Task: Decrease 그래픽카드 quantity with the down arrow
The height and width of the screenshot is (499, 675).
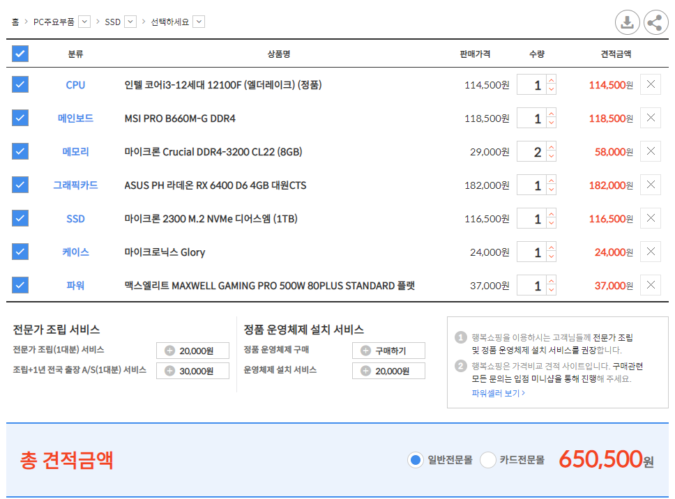Action: click(552, 190)
